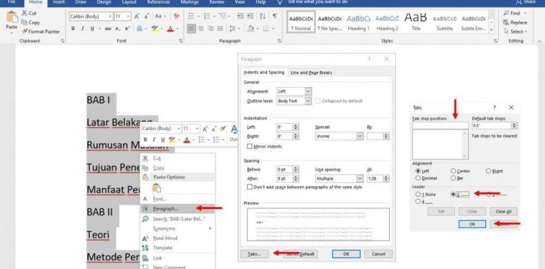
Task: Open the Special indentation dropdown
Action: (x=360, y=136)
